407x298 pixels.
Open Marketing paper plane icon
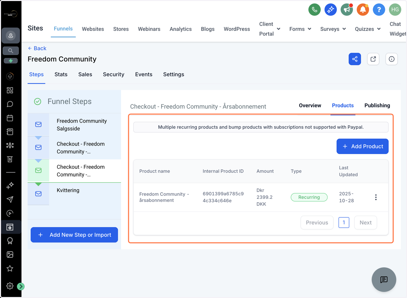click(x=10, y=199)
